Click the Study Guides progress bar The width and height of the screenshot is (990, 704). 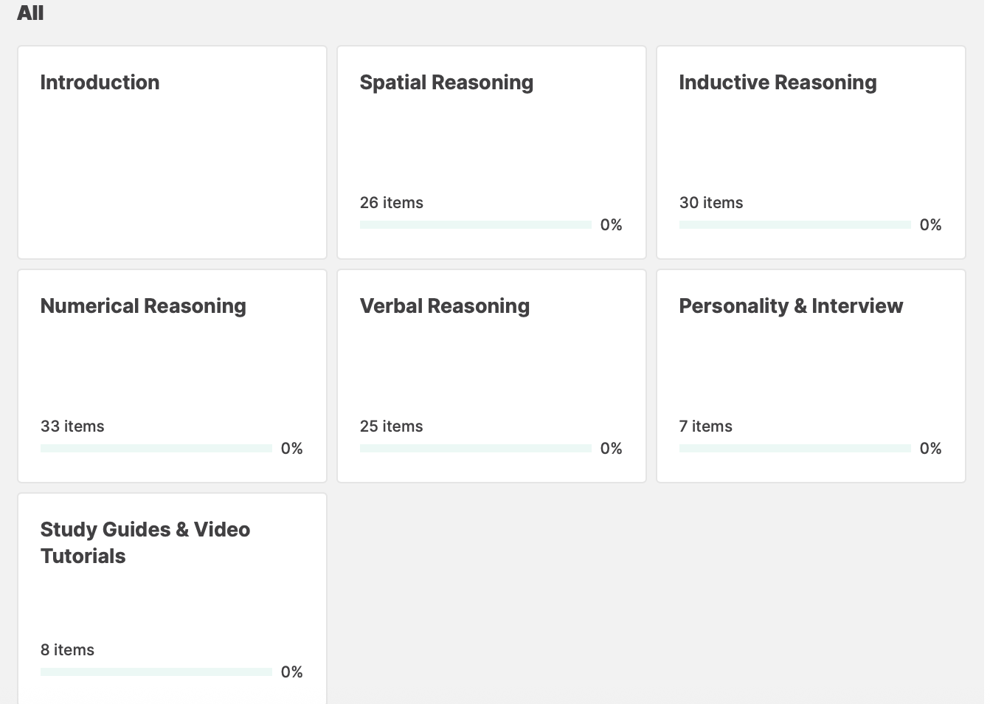(x=156, y=672)
